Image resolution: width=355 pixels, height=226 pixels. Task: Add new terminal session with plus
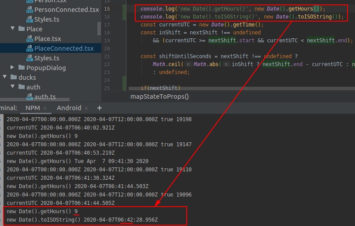[x=100, y=108]
